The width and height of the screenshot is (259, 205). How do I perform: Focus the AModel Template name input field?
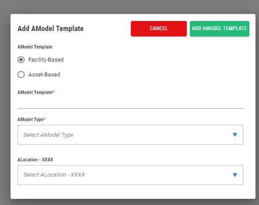(130, 103)
